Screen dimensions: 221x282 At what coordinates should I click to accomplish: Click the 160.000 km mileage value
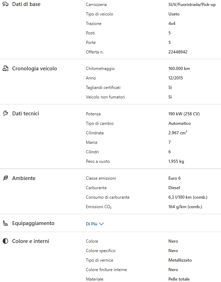coord(179,69)
